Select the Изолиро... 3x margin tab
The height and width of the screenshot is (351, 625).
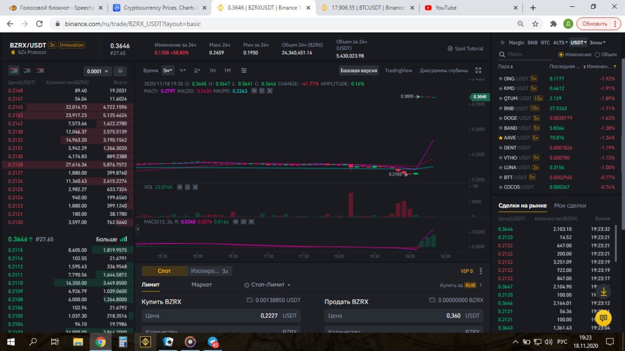pos(209,271)
